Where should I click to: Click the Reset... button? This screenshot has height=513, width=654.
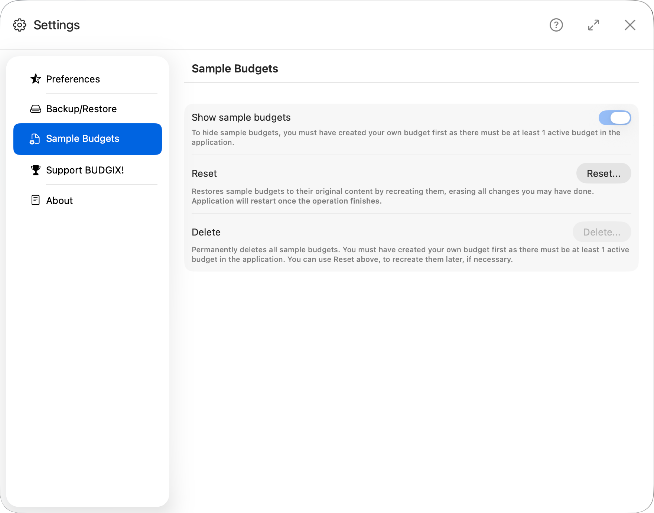[603, 173]
